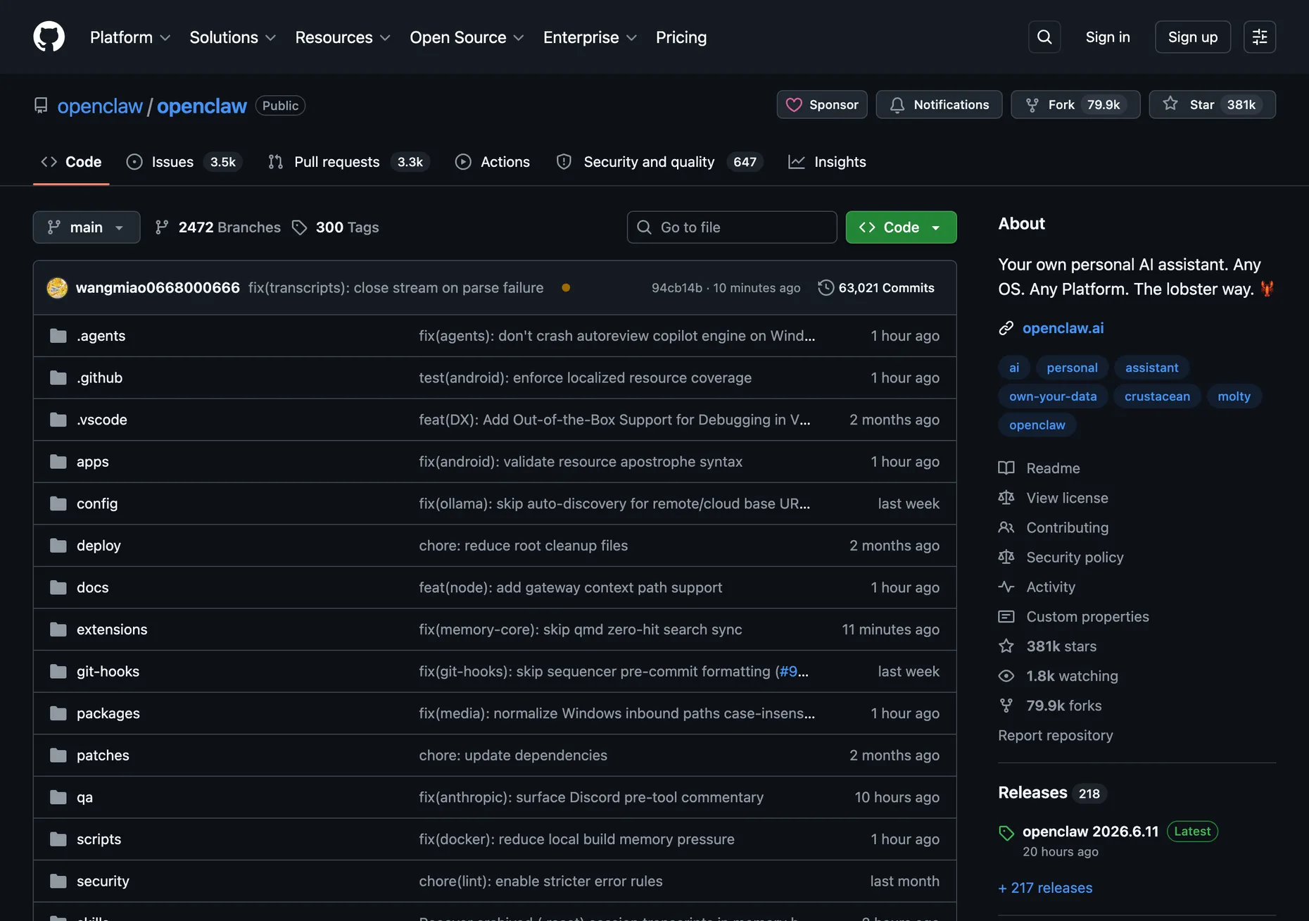The height and width of the screenshot is (921, 1309).
Task: Open the openclaw owner link
Action: [100, 106]
